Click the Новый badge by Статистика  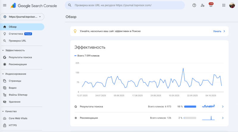pos(28,34)
